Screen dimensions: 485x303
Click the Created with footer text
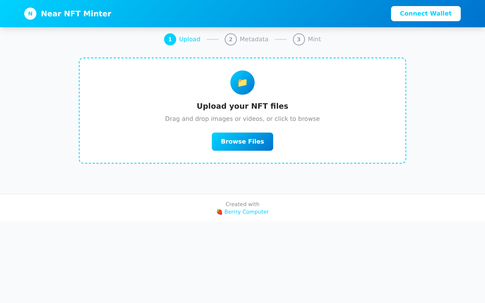(242, 204)
